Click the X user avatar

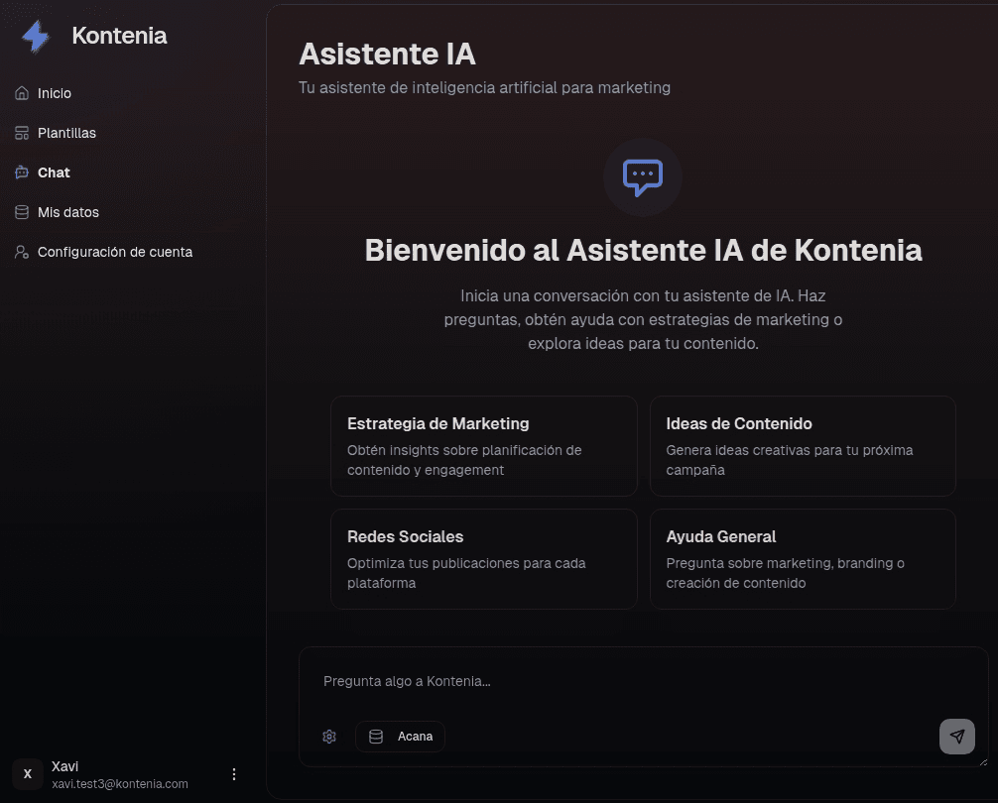(27, 773)
